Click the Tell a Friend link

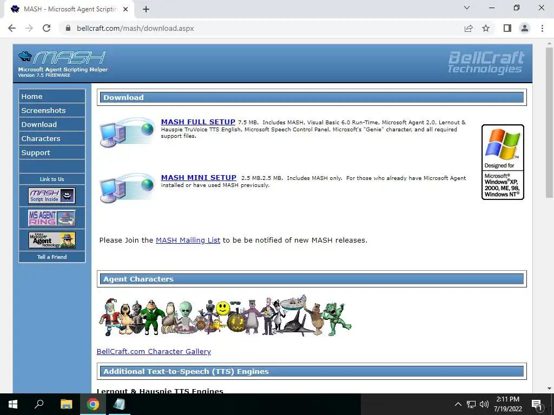[52, 257]
